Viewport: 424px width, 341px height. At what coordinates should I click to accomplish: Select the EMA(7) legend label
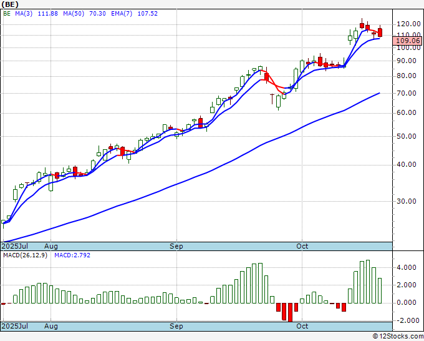click(122, 14)
